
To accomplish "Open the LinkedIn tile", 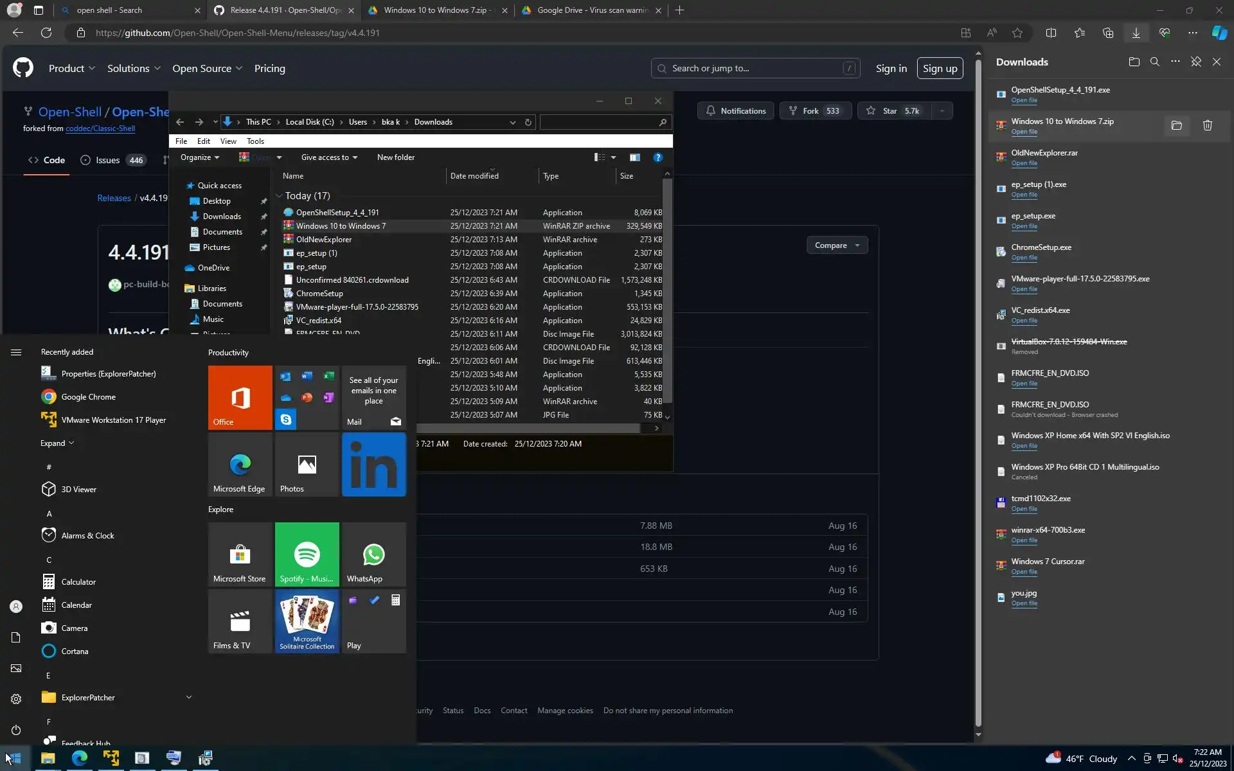I will coord(373,465).
